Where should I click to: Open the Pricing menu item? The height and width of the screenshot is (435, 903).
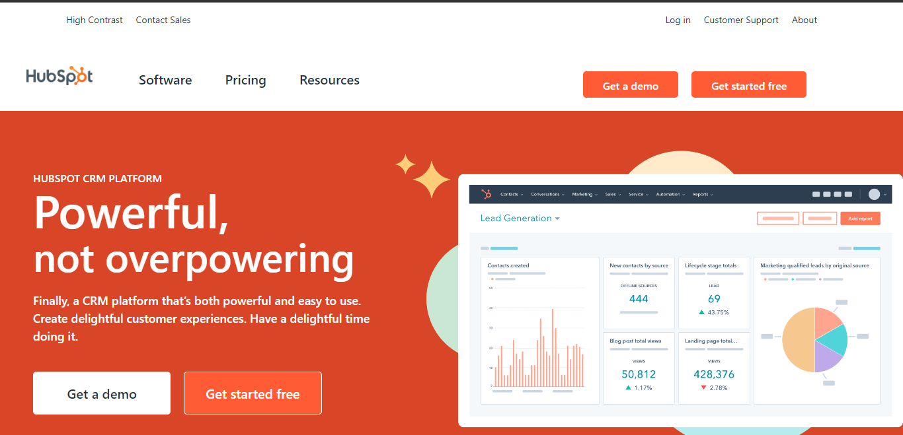click(245, 81)
